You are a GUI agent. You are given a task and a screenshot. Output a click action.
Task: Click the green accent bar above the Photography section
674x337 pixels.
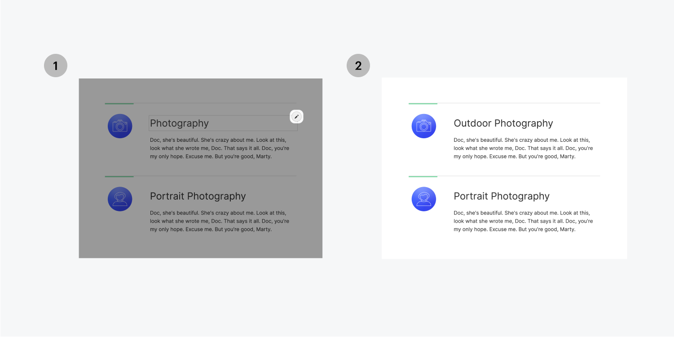coord(119,103)
